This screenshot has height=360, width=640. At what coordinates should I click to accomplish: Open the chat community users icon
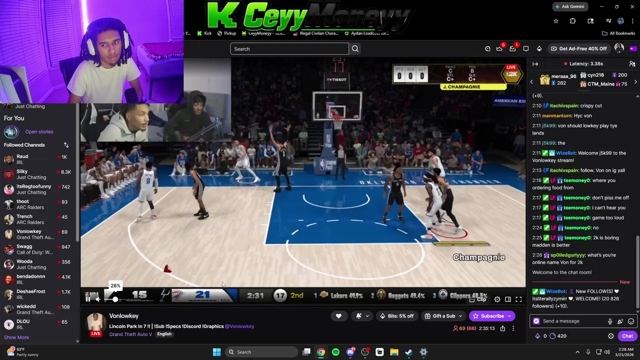click(632, 64)
